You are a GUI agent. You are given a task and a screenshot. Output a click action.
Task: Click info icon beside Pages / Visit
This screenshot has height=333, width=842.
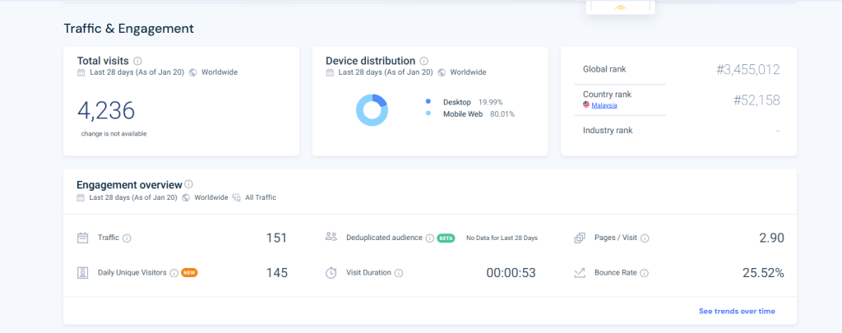coord(645,238)
